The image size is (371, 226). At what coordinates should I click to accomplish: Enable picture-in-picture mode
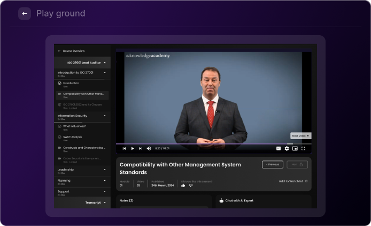click(x=295, y=149)
